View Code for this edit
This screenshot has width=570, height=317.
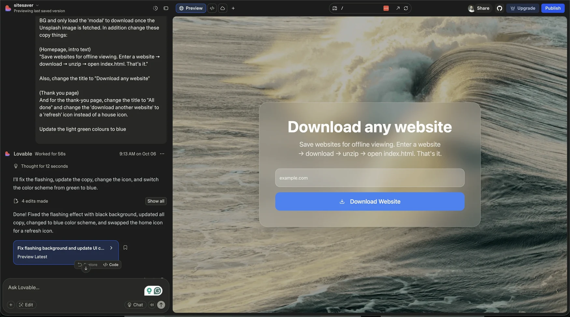(x=111, y=265)
